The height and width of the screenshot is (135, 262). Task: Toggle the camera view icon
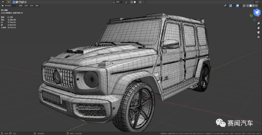pos(258,33)
